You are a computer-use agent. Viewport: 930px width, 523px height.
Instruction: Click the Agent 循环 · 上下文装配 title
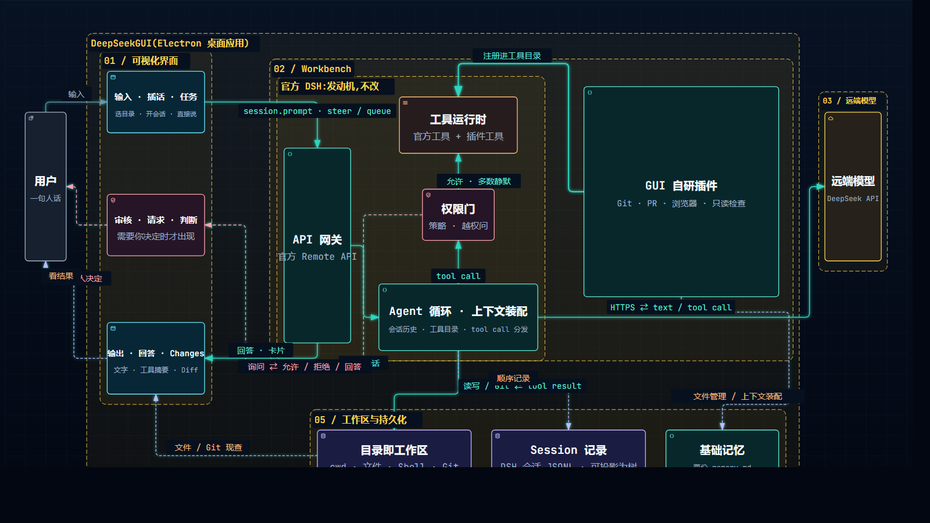[x=458, y=311]
